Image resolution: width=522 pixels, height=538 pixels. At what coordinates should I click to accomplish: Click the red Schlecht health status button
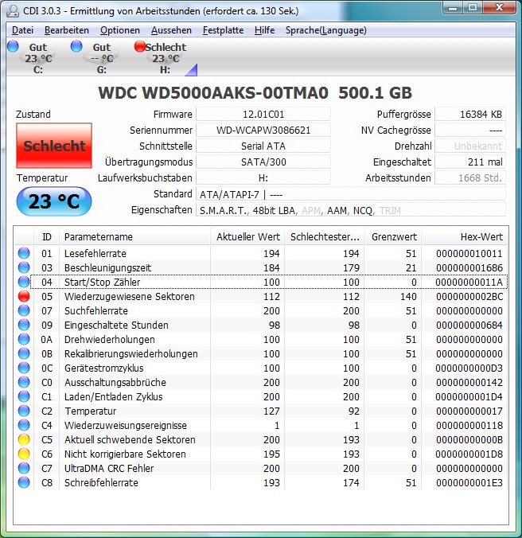54,146
